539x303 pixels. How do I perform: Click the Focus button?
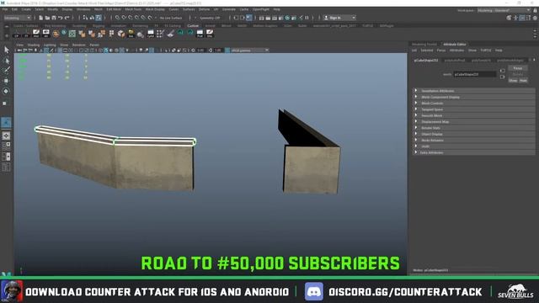point(518,68)
